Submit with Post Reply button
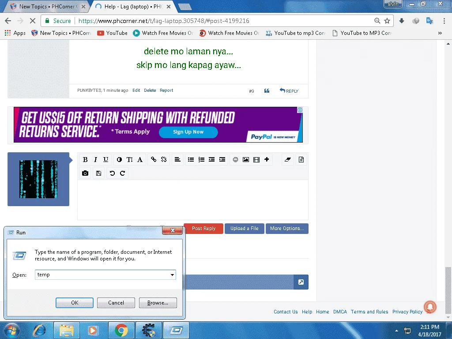Viewport: 452px width, 339px height. [203, 228]
